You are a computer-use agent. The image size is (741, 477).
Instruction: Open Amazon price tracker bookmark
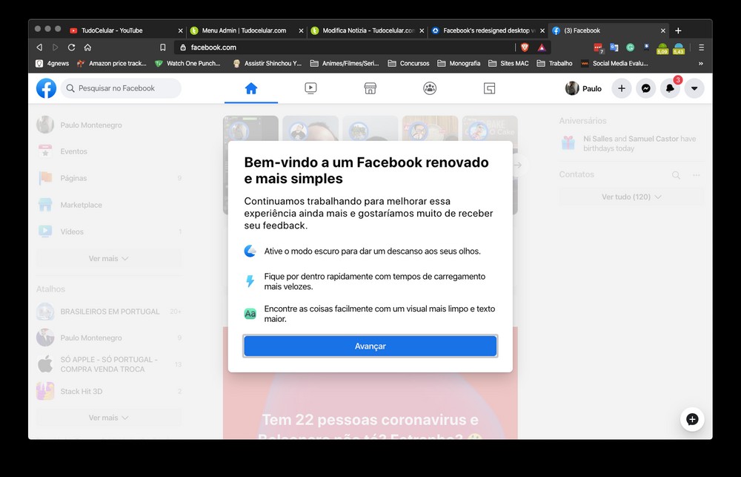click(x=112, y=63)
